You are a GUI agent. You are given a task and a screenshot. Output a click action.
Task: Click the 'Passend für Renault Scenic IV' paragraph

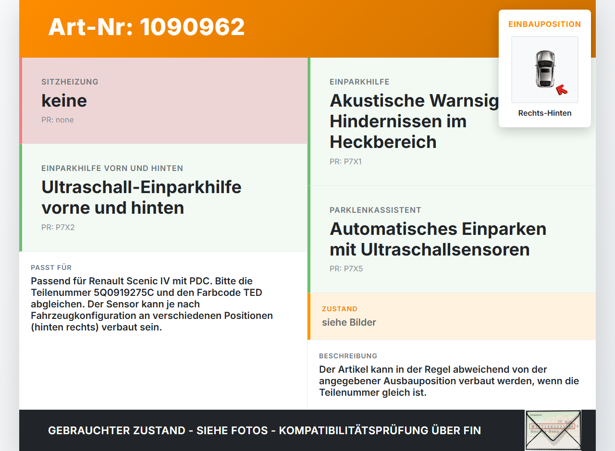(x=152, y=304)
